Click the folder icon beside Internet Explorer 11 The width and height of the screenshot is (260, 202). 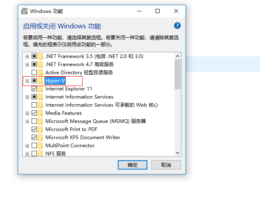(40, 89)
